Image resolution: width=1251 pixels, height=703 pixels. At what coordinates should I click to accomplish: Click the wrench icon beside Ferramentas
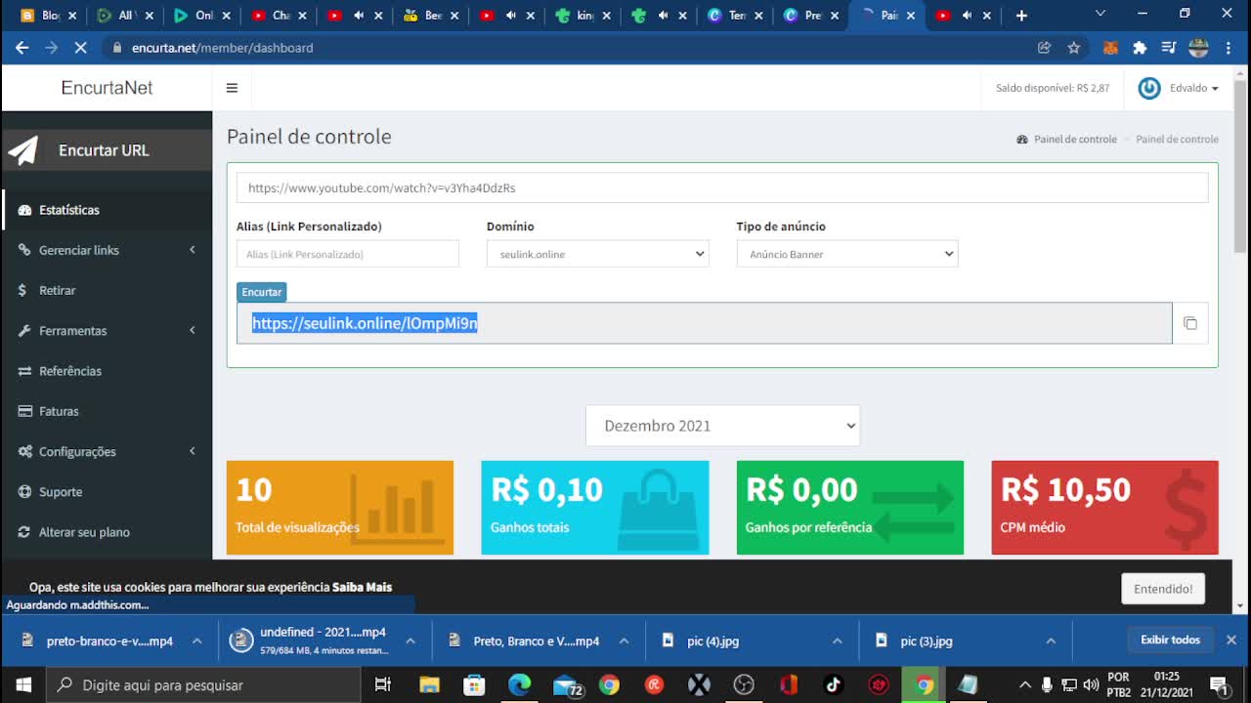[x=24, y=331]
